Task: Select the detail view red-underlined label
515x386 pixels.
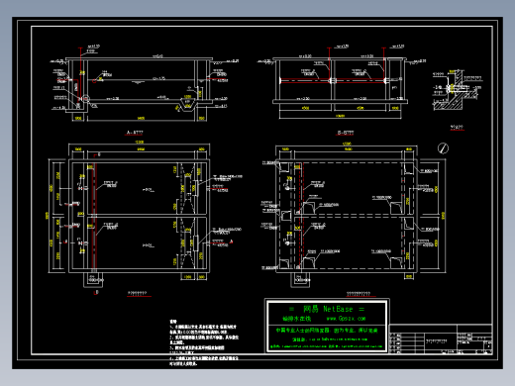Action: click(457, 127)
